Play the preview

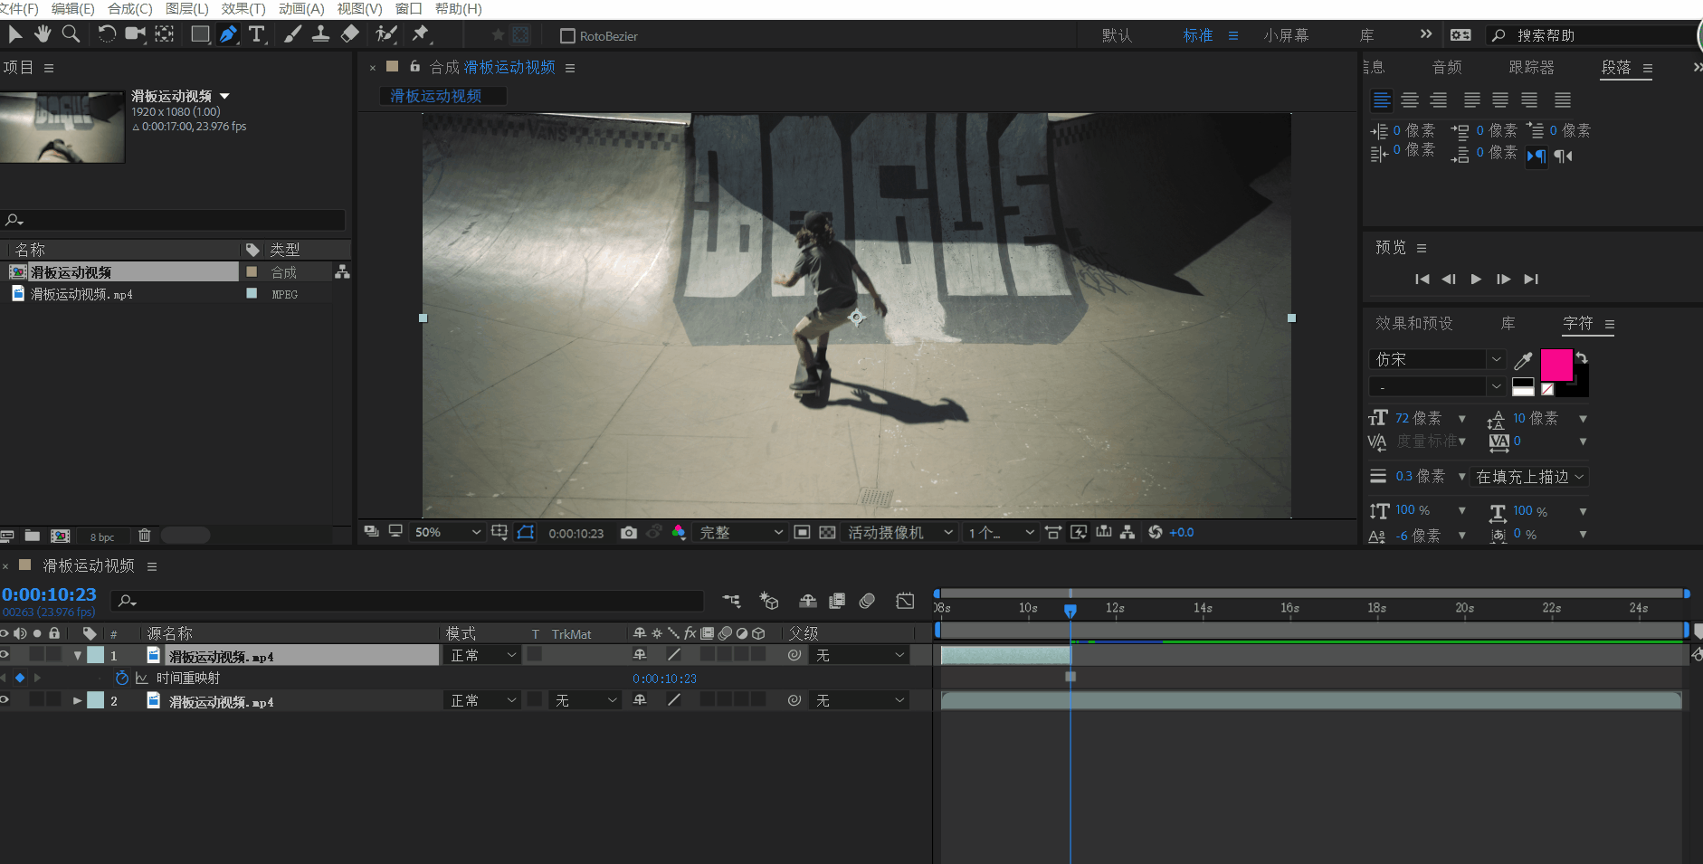(1476, 280)
